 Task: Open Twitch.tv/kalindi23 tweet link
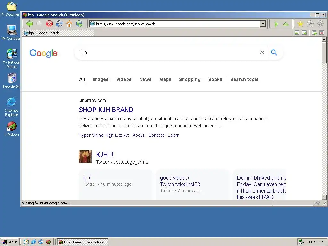click(x=180, y=184)
